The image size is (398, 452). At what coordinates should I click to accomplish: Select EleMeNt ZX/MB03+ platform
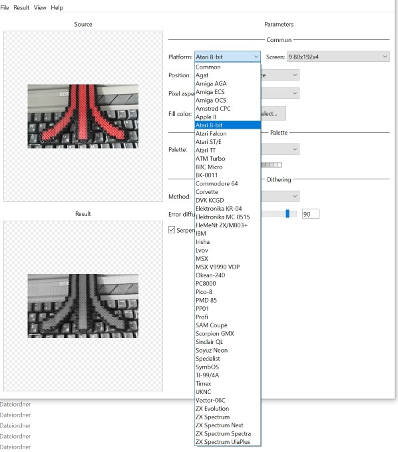(228, 225)
